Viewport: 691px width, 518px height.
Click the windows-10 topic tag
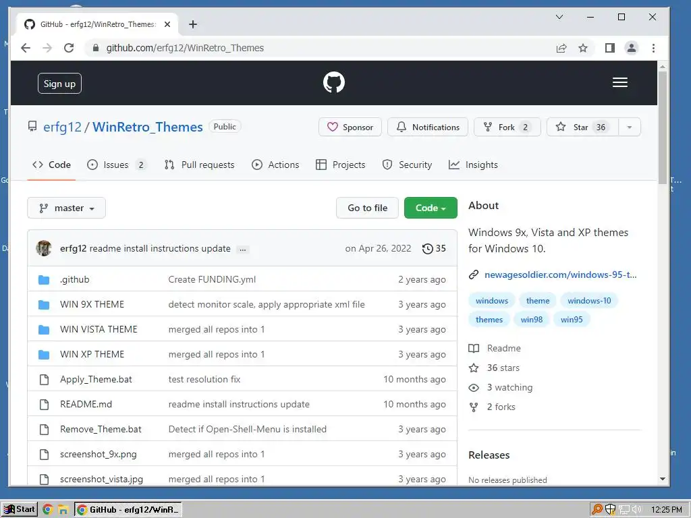(589, 301)
